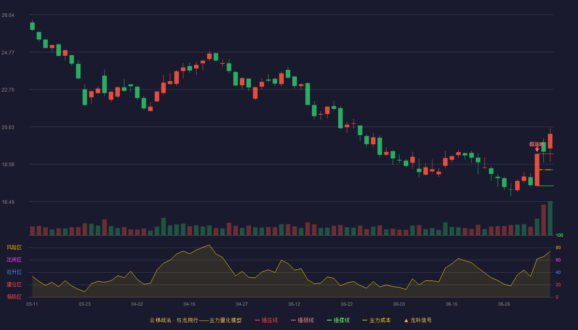Click the 云梯战法 chart title text

(x=160, y=320)
